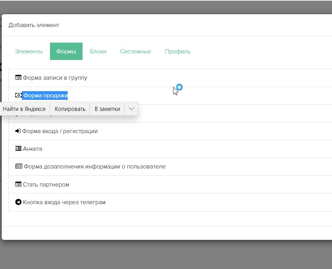This screenshot has height=269, width=332.
Task: Click the Telegram icon in the forms list
Action: point(18,202)
